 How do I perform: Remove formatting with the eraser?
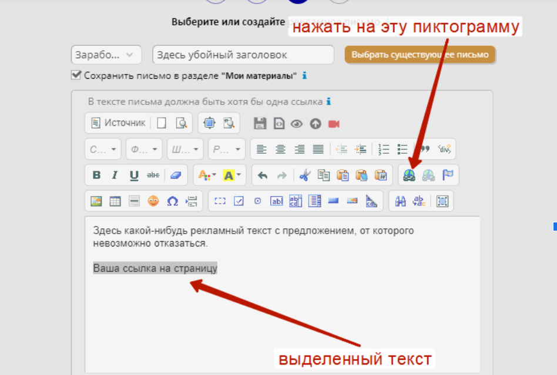pyautogui.click(x=176, y=175)
